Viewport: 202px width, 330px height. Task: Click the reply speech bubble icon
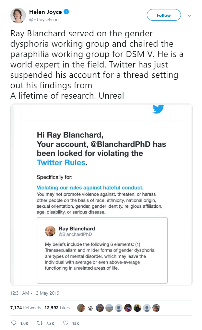(x=14, y=323)
